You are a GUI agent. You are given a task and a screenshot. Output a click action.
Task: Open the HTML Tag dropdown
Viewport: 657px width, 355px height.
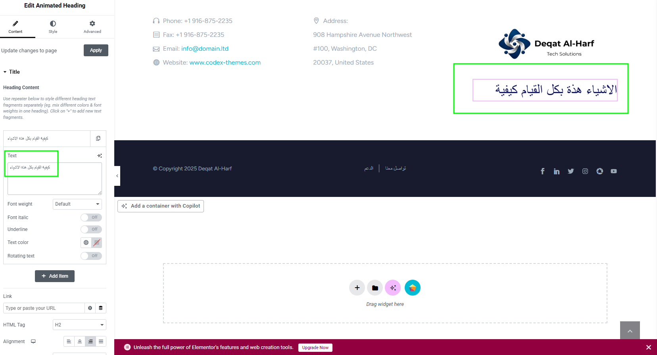pos(79,325)
